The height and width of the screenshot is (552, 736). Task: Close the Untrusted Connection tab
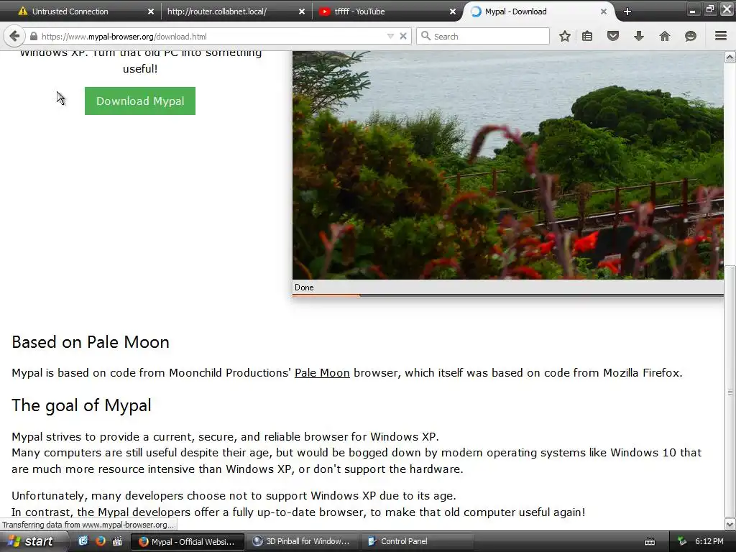pos(151,11)
